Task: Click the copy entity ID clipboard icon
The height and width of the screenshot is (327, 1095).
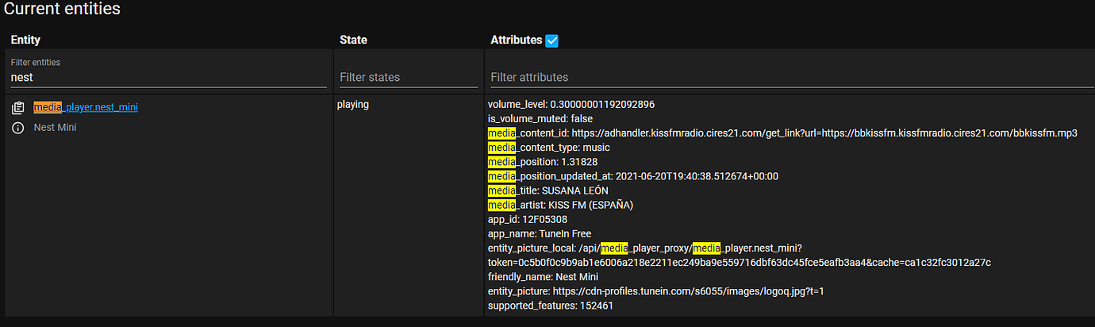Action: pyautogui.click(x=18, y=108)
